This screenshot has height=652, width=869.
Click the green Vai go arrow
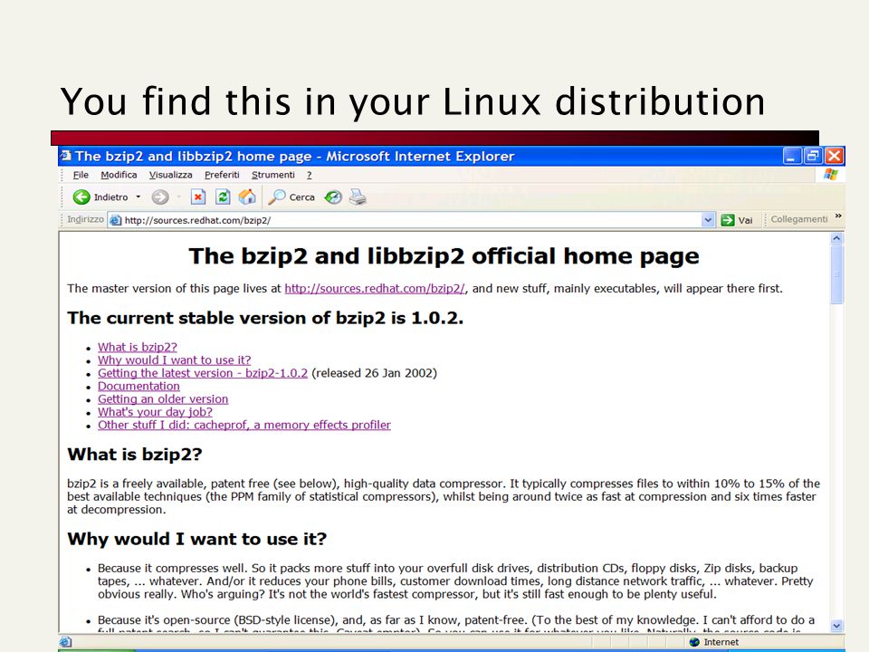[727, 220]
